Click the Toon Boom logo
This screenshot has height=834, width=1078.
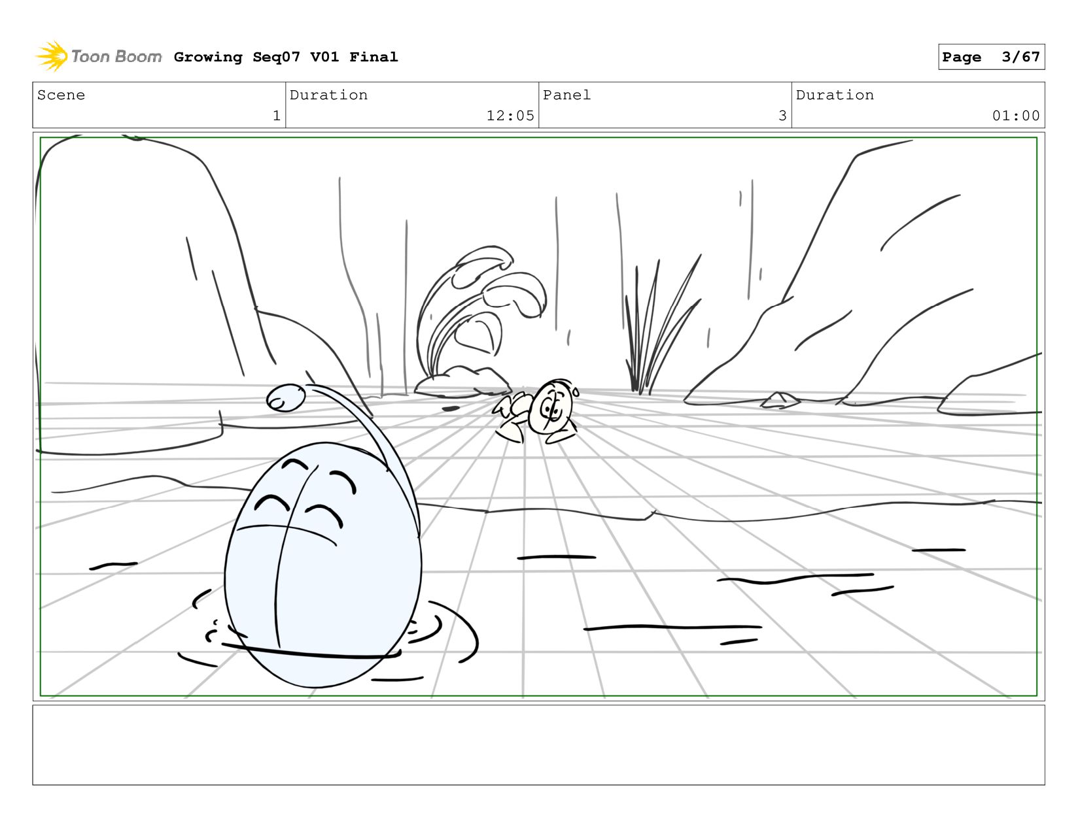(x=99, y=56)
